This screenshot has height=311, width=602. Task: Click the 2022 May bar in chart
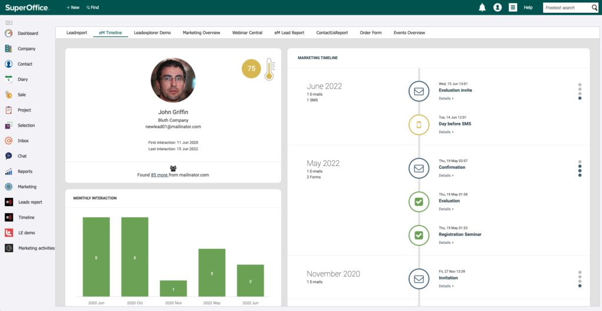tap(212, 273)
